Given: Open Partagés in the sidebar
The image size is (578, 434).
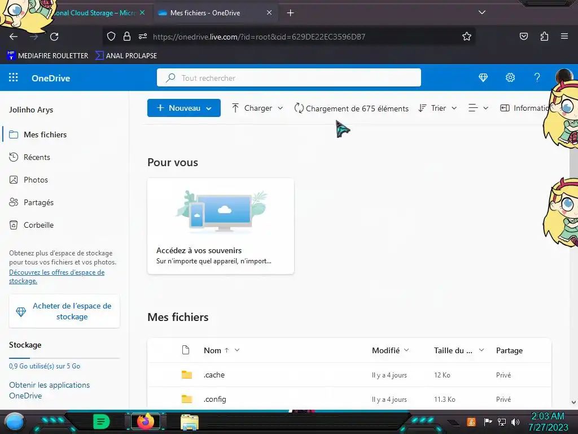Looking at the screenshot, I should click(38, 202).
